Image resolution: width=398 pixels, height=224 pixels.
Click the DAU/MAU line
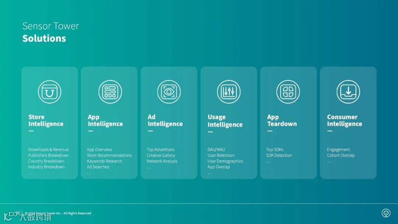216,150
